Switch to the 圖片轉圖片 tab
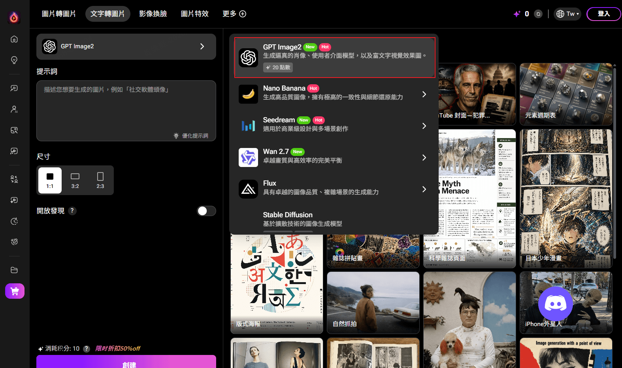Image resolution: width=622 pixels, height=368 pixels. [x=59, y=14]
